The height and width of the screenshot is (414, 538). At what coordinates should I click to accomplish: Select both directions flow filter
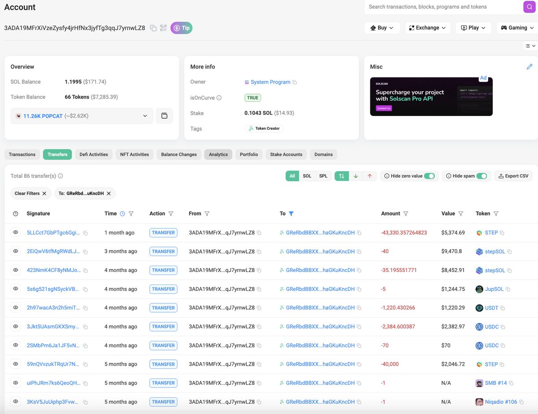point(342,176)
